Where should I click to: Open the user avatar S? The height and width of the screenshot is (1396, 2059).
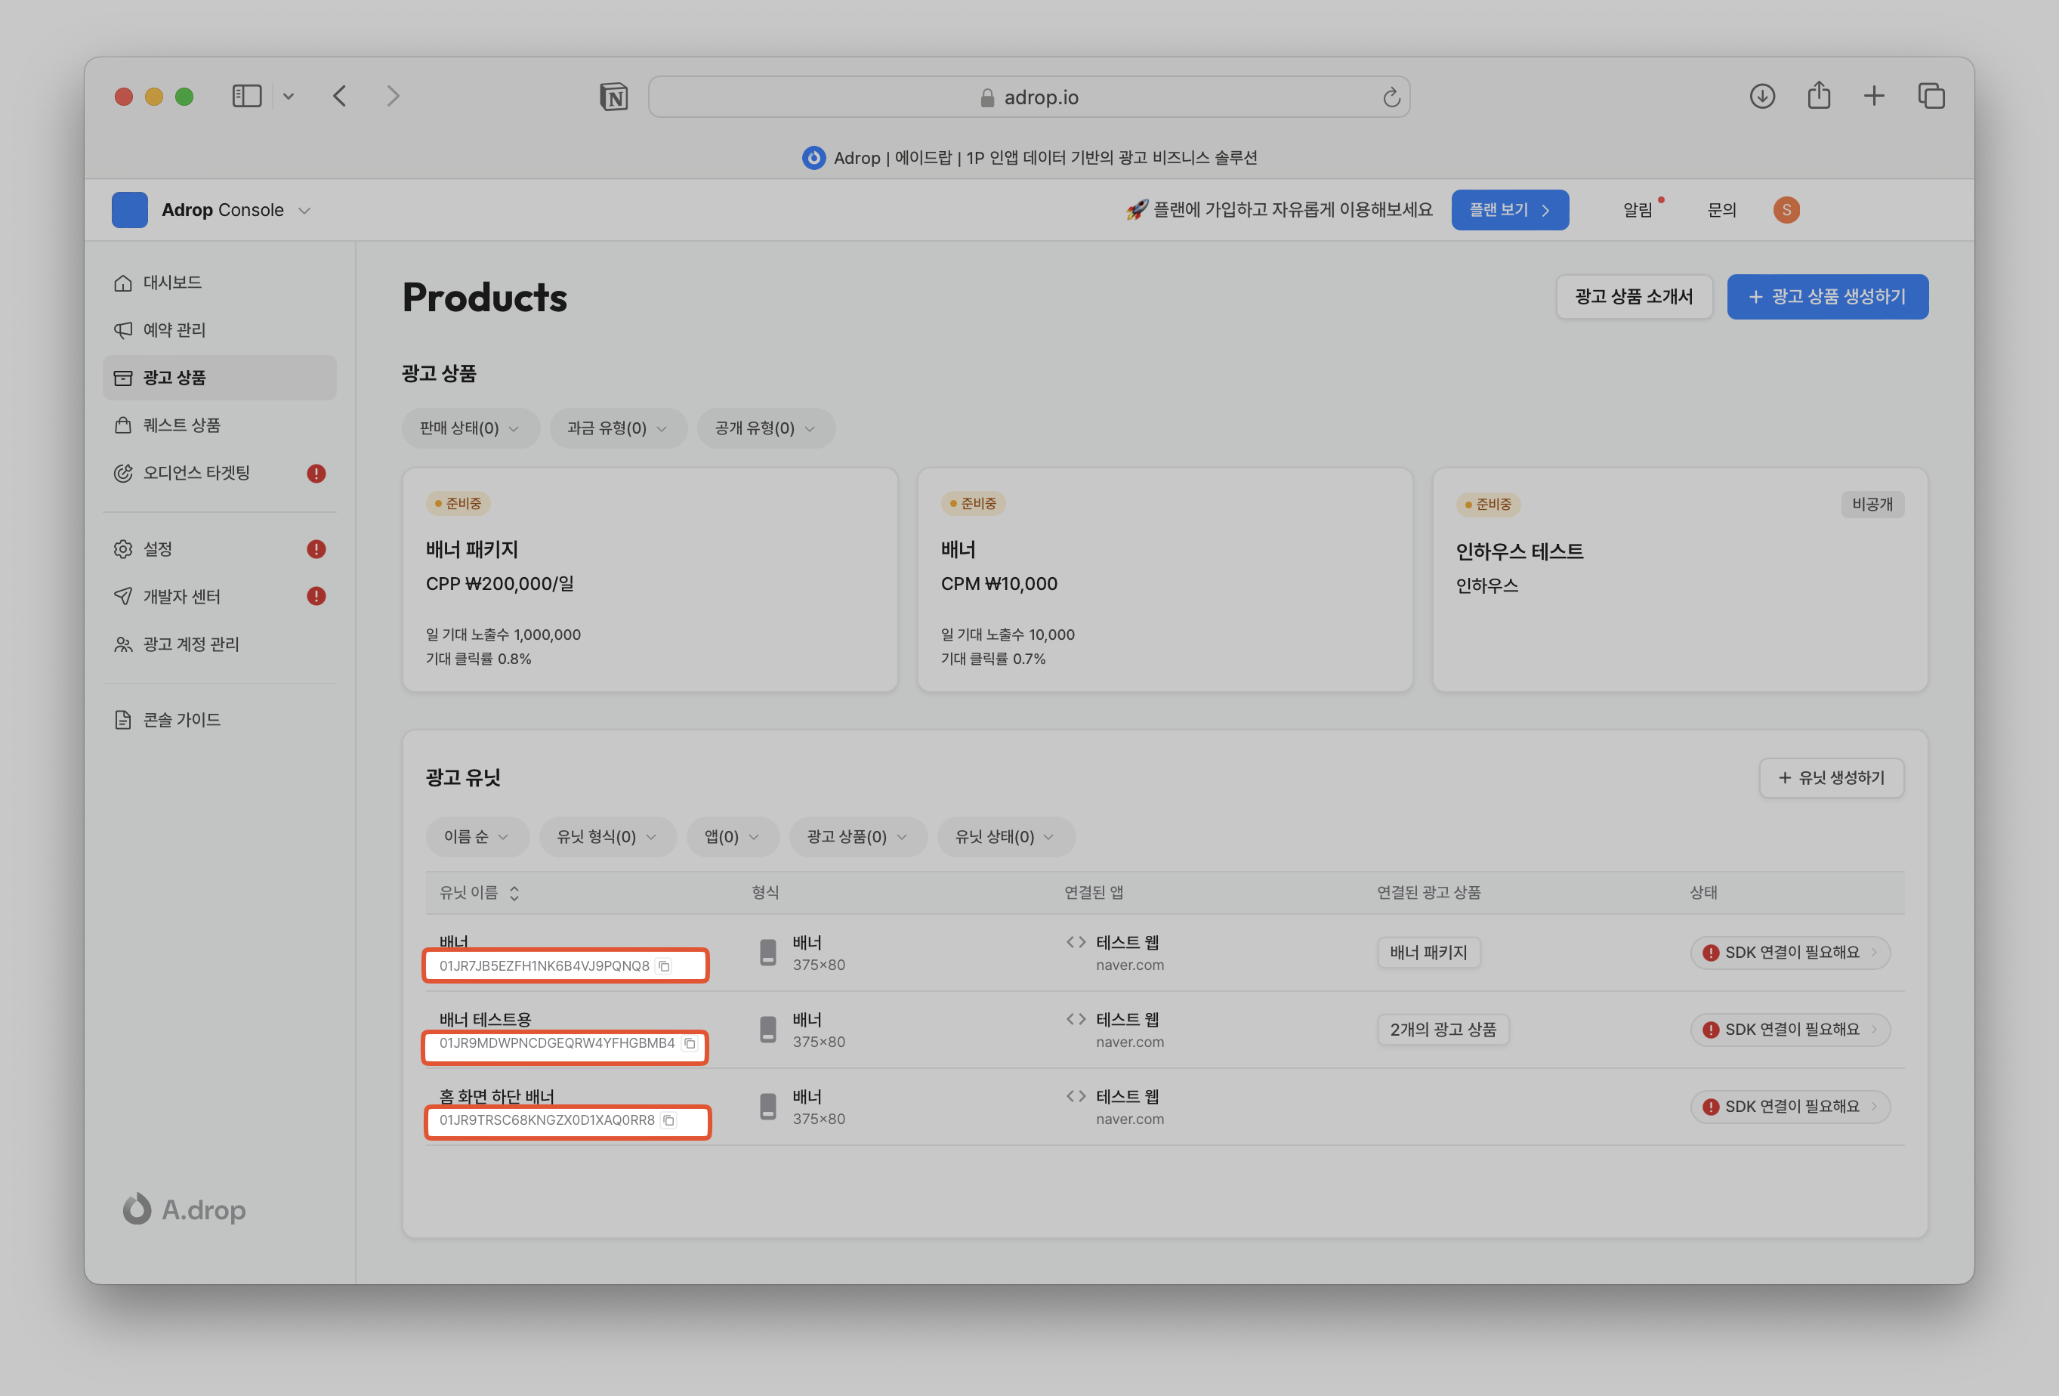(1786, 210)
